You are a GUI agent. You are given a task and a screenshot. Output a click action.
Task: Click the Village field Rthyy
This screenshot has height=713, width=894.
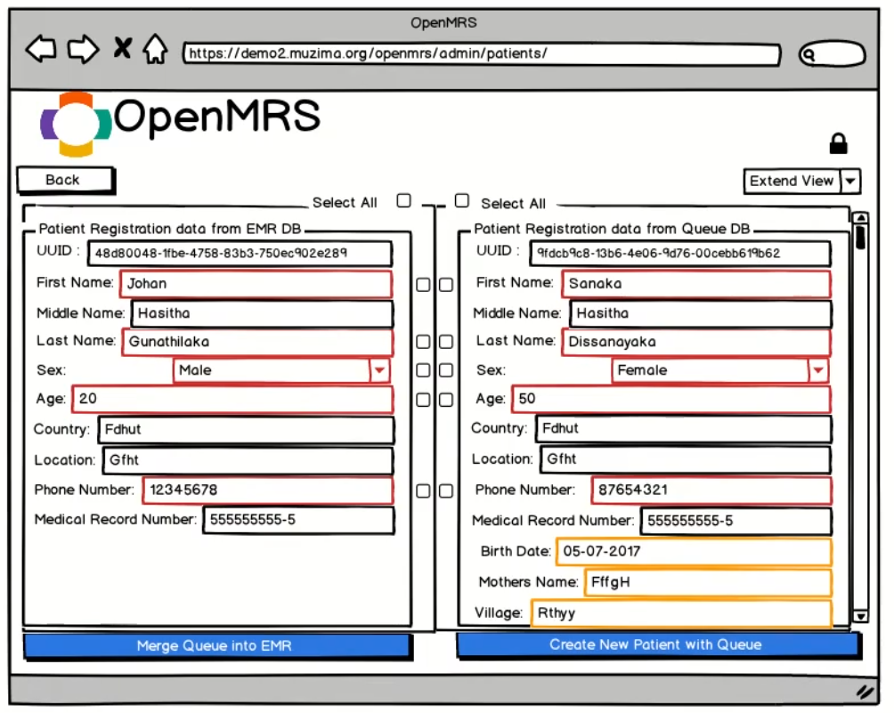pos(681,613)
